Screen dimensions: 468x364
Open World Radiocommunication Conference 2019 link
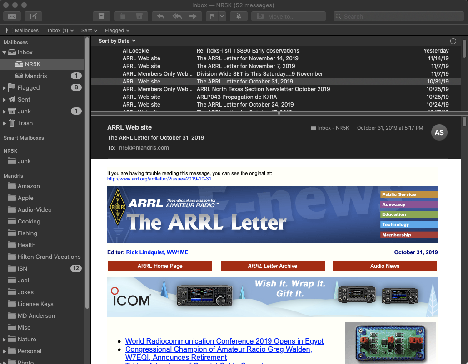click(224, 341)
